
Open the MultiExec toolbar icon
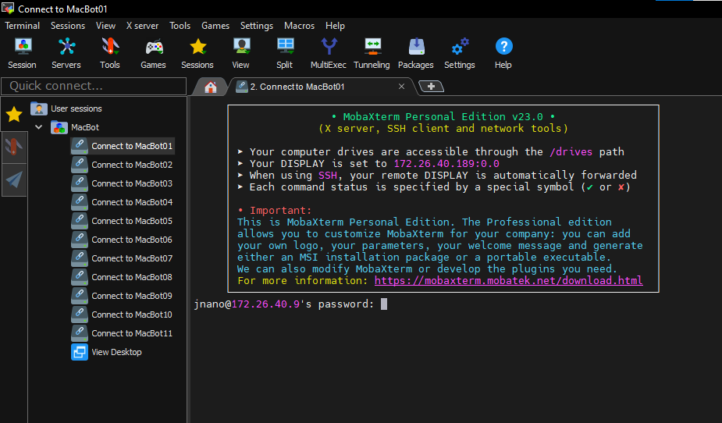[329, 47]
